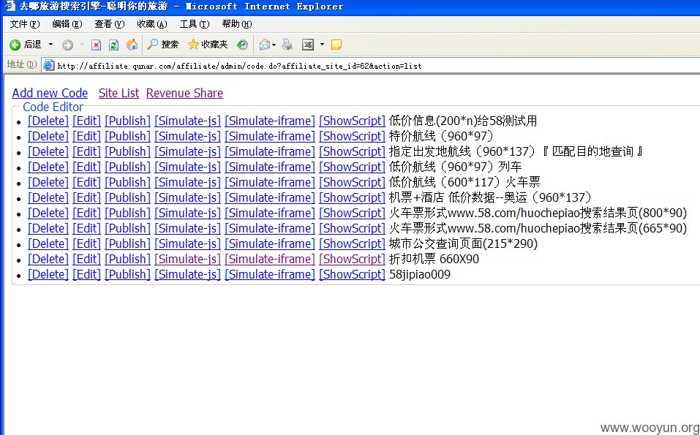
Task: Delete the 58jipiao009 code
Action: 48,274
